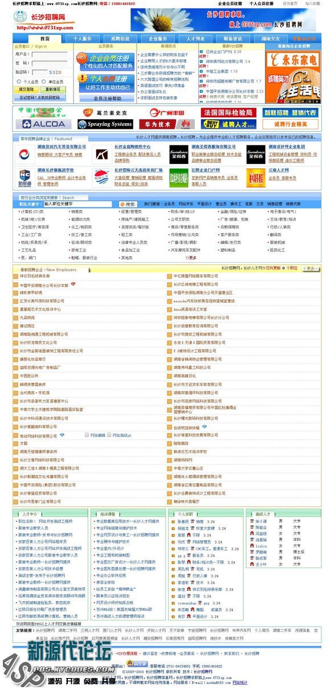The height and width of the screenshot is (690, 335).
Task: Select the 个人会员 radio button
Action: click(19, 82)
